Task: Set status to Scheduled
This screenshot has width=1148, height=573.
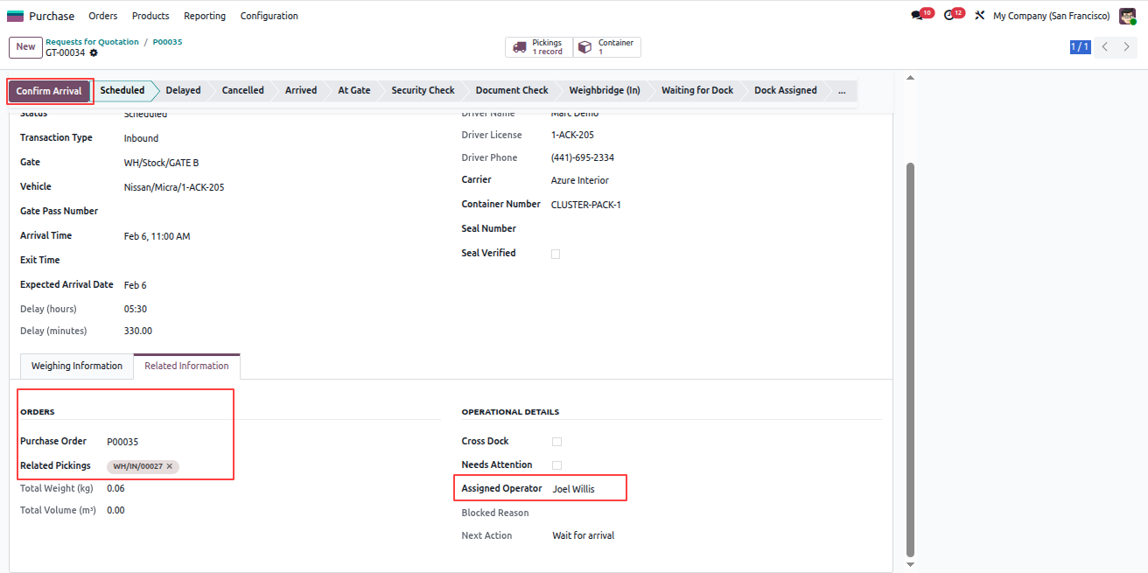Action: (122, 91)
